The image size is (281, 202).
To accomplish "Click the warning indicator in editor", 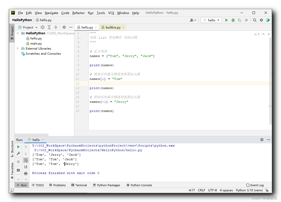I will point(257,34).
